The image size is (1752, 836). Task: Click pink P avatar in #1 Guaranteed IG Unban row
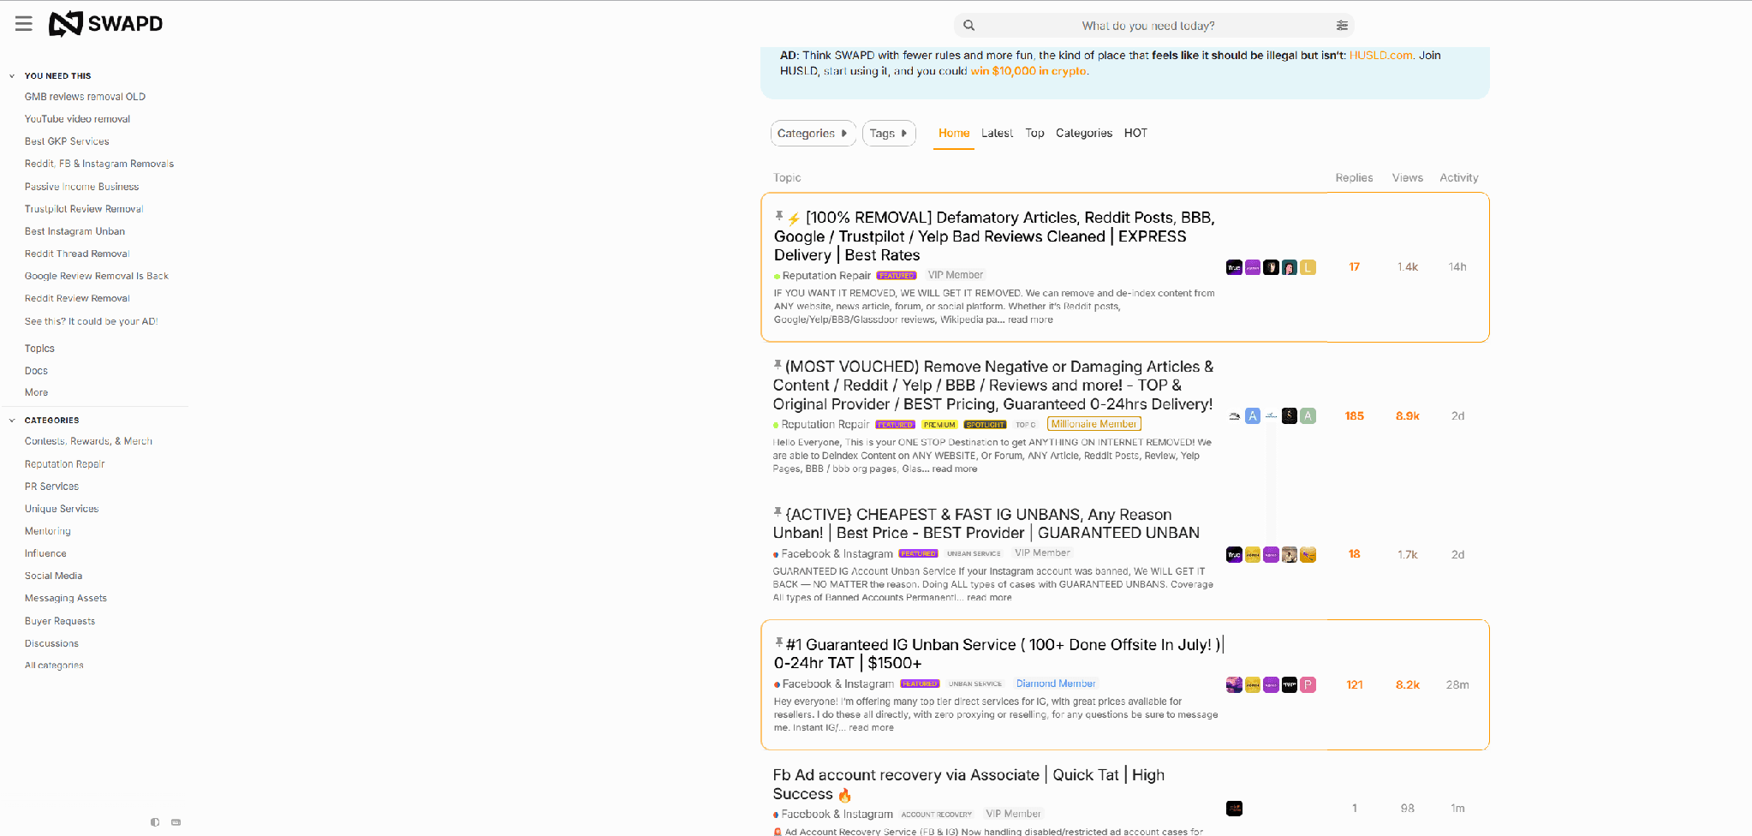(x=1308, y=685)
